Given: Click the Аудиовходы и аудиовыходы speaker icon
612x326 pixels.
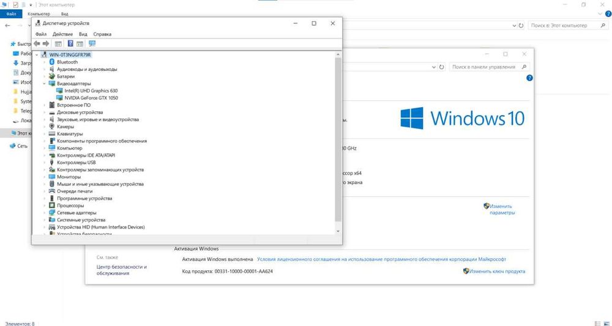Looking at the screenshot, I should (52, 69).
